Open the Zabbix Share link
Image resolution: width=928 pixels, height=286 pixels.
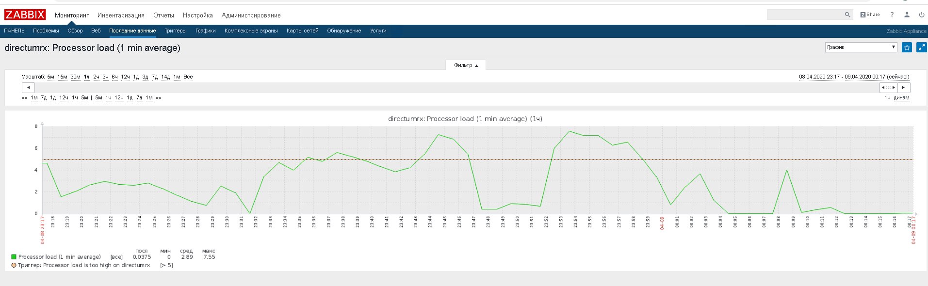tap(870, 15)
